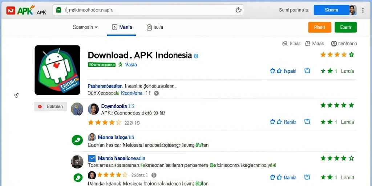This screenshot has width=372, height=186.
Task: Click the Denloano icon link
Action: [344, 44]
